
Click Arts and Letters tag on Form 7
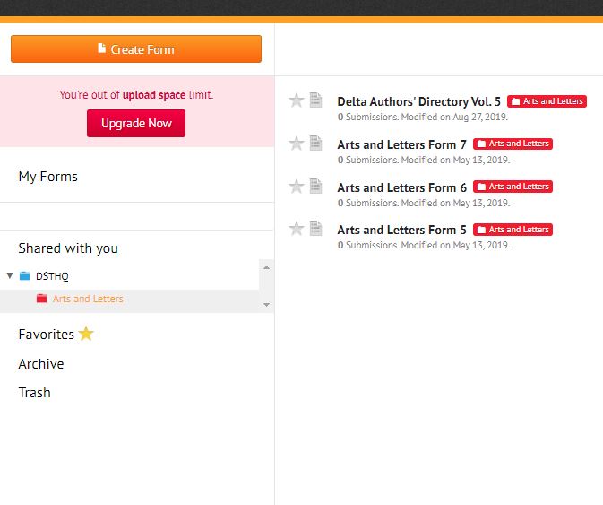pos(513,144)
